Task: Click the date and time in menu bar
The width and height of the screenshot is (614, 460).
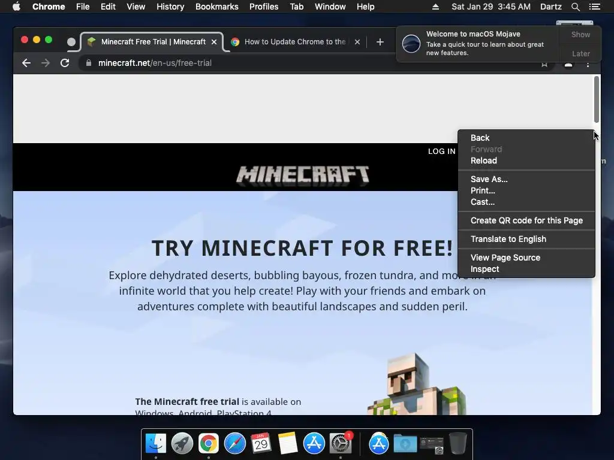Action: 491,7
